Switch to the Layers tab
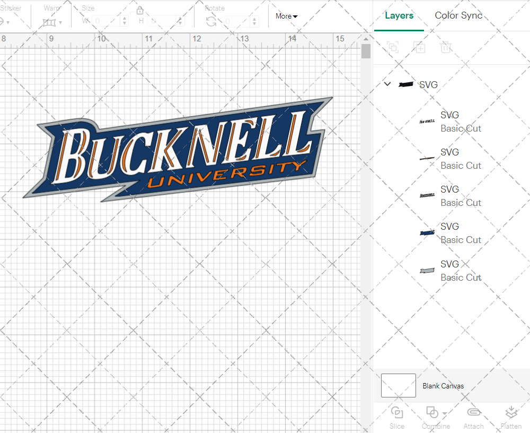The height and width of the screenshot is (433, 530). click(399, 15)
